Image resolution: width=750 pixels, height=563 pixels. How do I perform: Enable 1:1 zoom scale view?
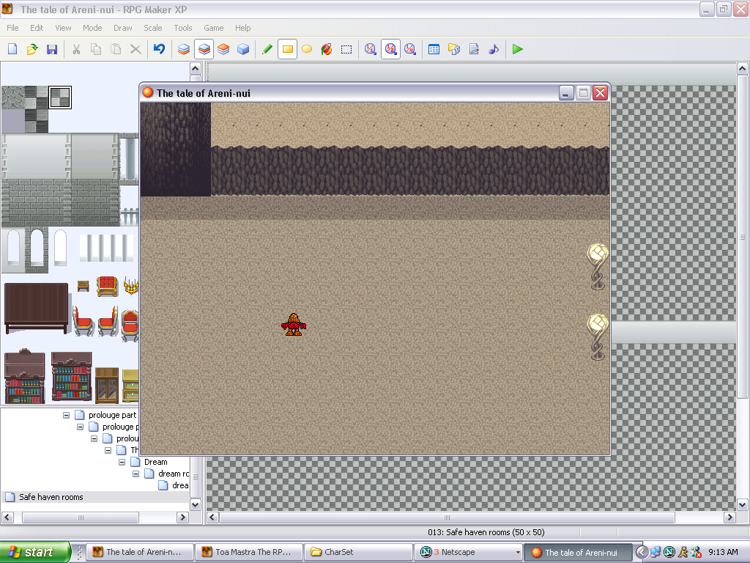pyautogui.click(x=370, y=49)
